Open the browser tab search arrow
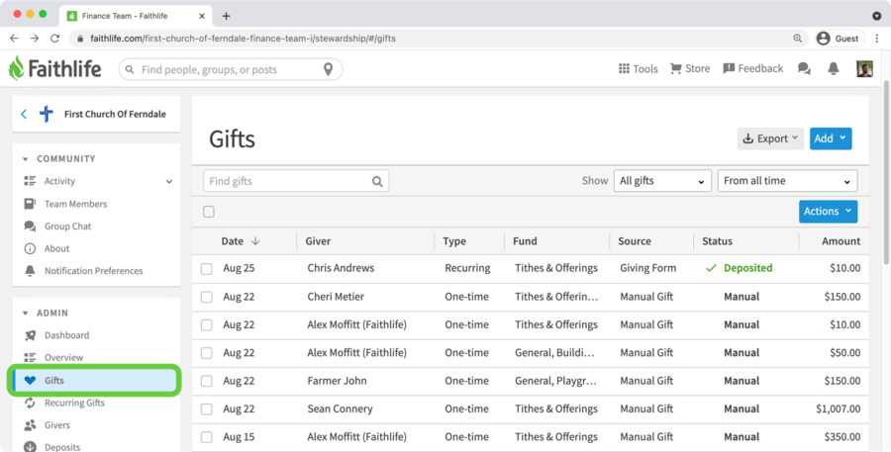 [x=876, y=16]
